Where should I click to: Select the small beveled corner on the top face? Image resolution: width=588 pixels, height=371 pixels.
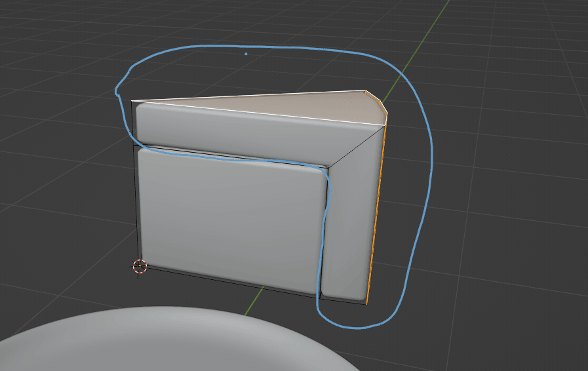(x=375, y=102)
